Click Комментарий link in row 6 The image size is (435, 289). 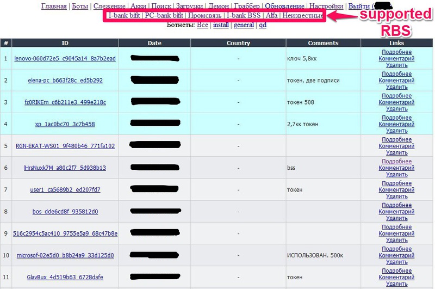[396, 168]
